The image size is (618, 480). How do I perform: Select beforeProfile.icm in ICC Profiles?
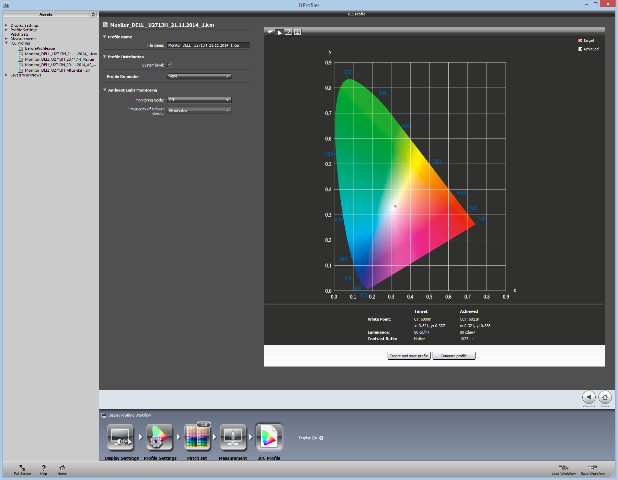40,48
